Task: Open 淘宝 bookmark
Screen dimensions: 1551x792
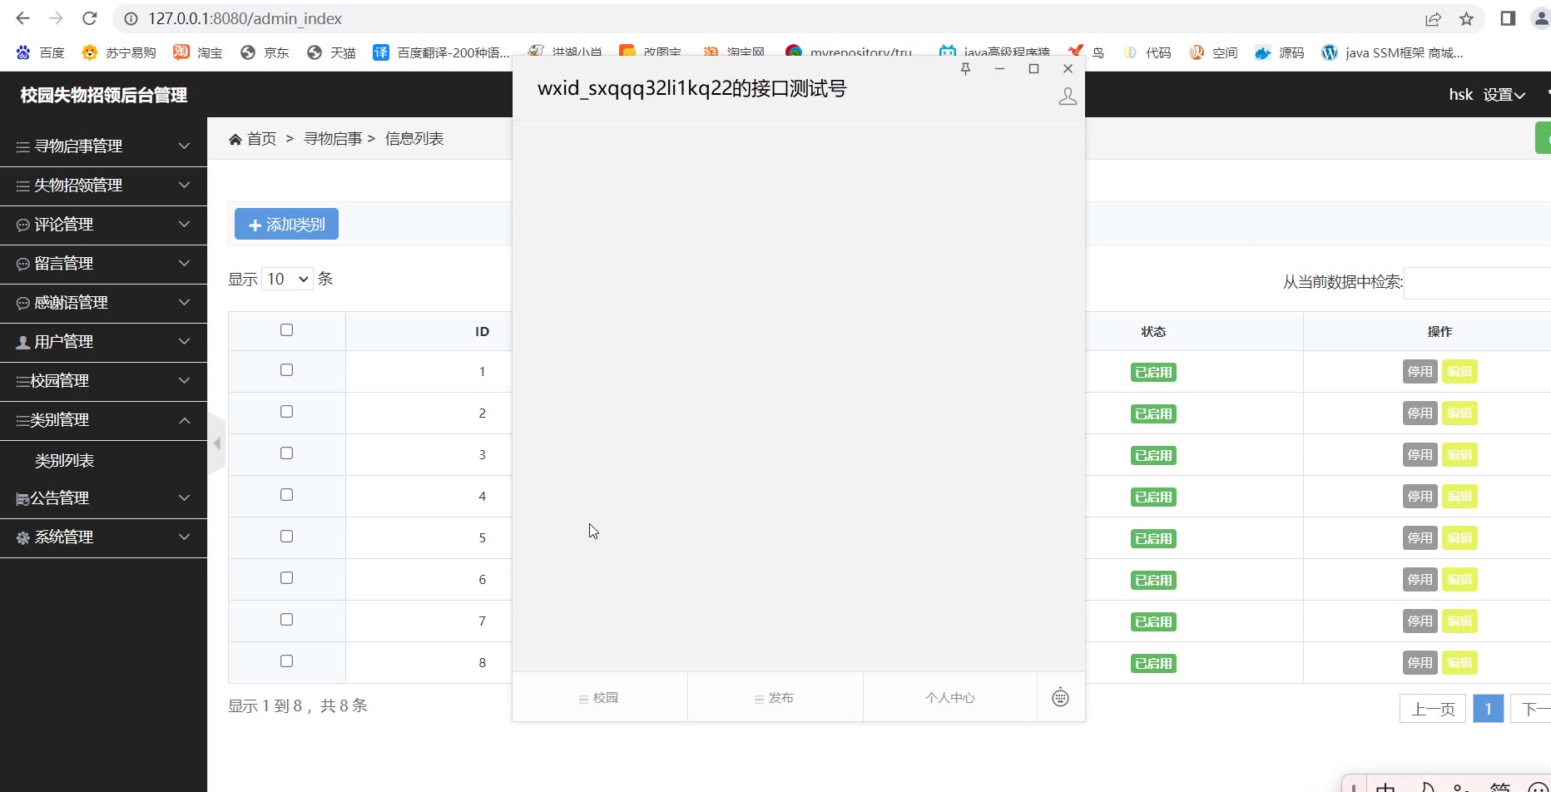Action: 198,52
